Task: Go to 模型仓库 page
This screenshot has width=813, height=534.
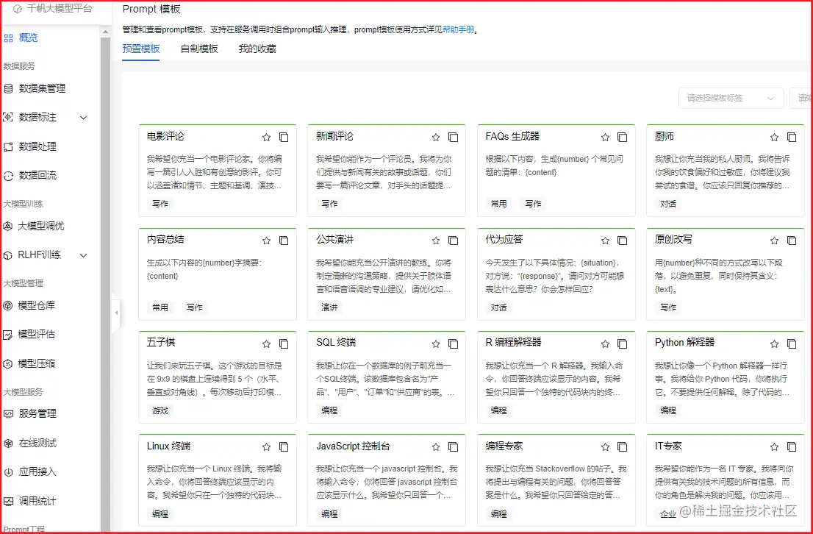Action: pos(36,306)
